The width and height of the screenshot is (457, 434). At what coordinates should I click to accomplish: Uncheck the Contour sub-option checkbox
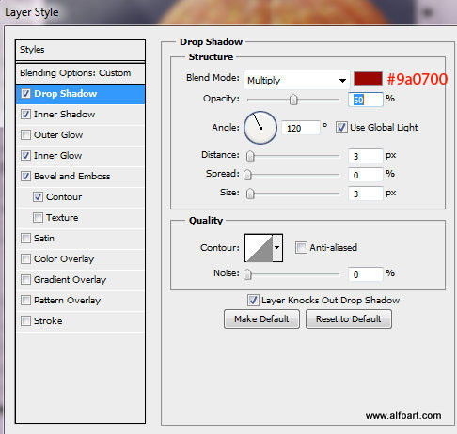(x=38, y=197)
